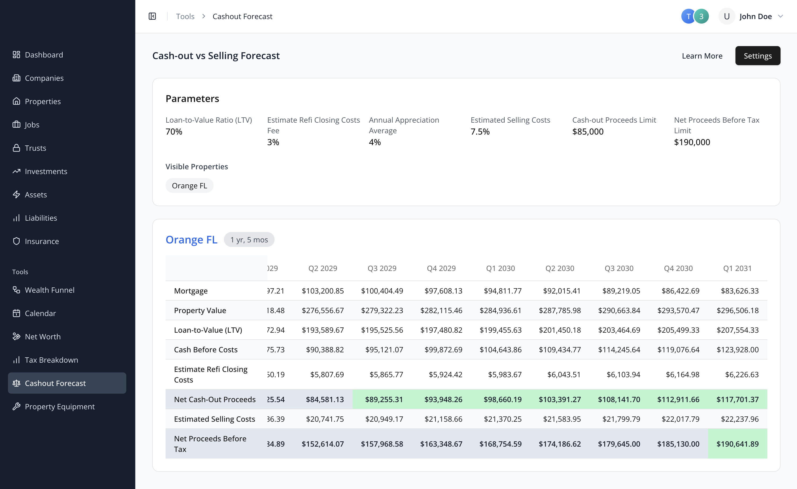This screenshot has height=489, width=797.
Task: Click the Settings button
Action: click(758, 56)
